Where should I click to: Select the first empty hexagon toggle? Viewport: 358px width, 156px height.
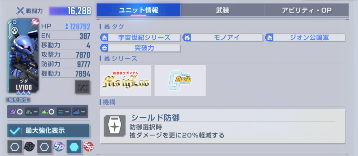15,147
